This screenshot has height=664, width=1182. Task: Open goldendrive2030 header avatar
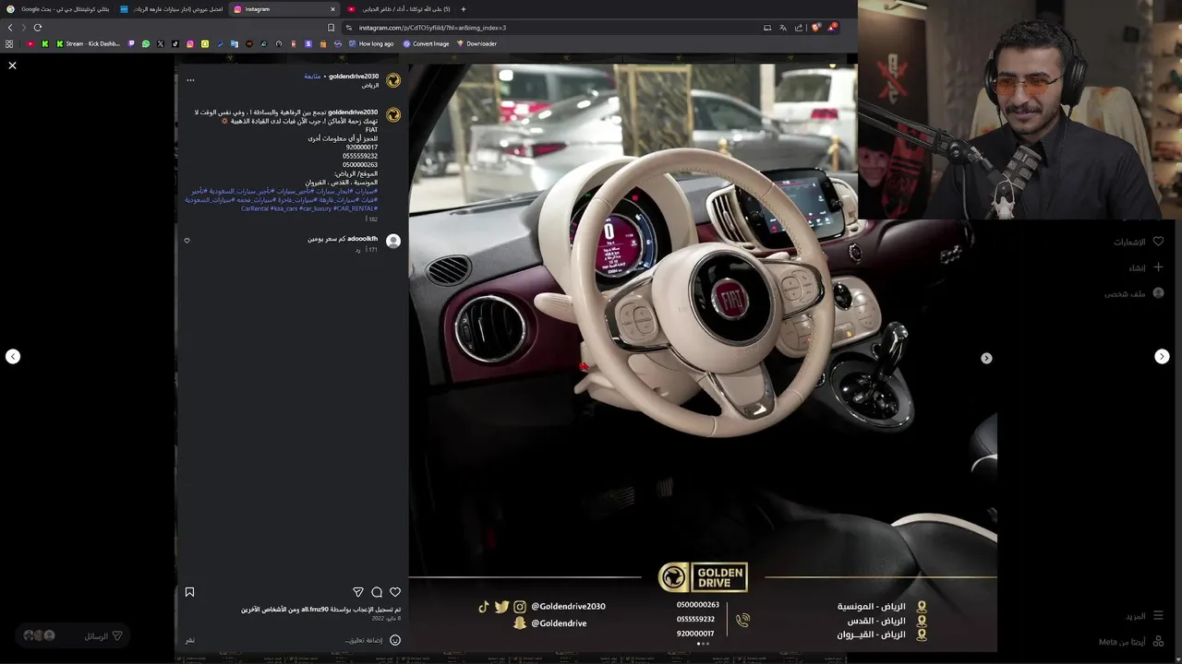click(x=393, y=80)
